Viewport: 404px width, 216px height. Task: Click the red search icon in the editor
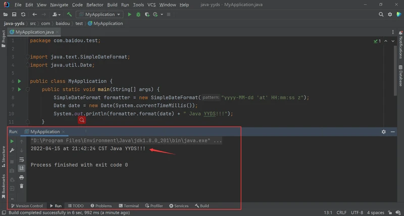point(82,120)
